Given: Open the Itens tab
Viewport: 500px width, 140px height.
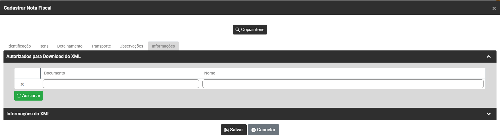Looking at the screenshot, I should point(44,46).
